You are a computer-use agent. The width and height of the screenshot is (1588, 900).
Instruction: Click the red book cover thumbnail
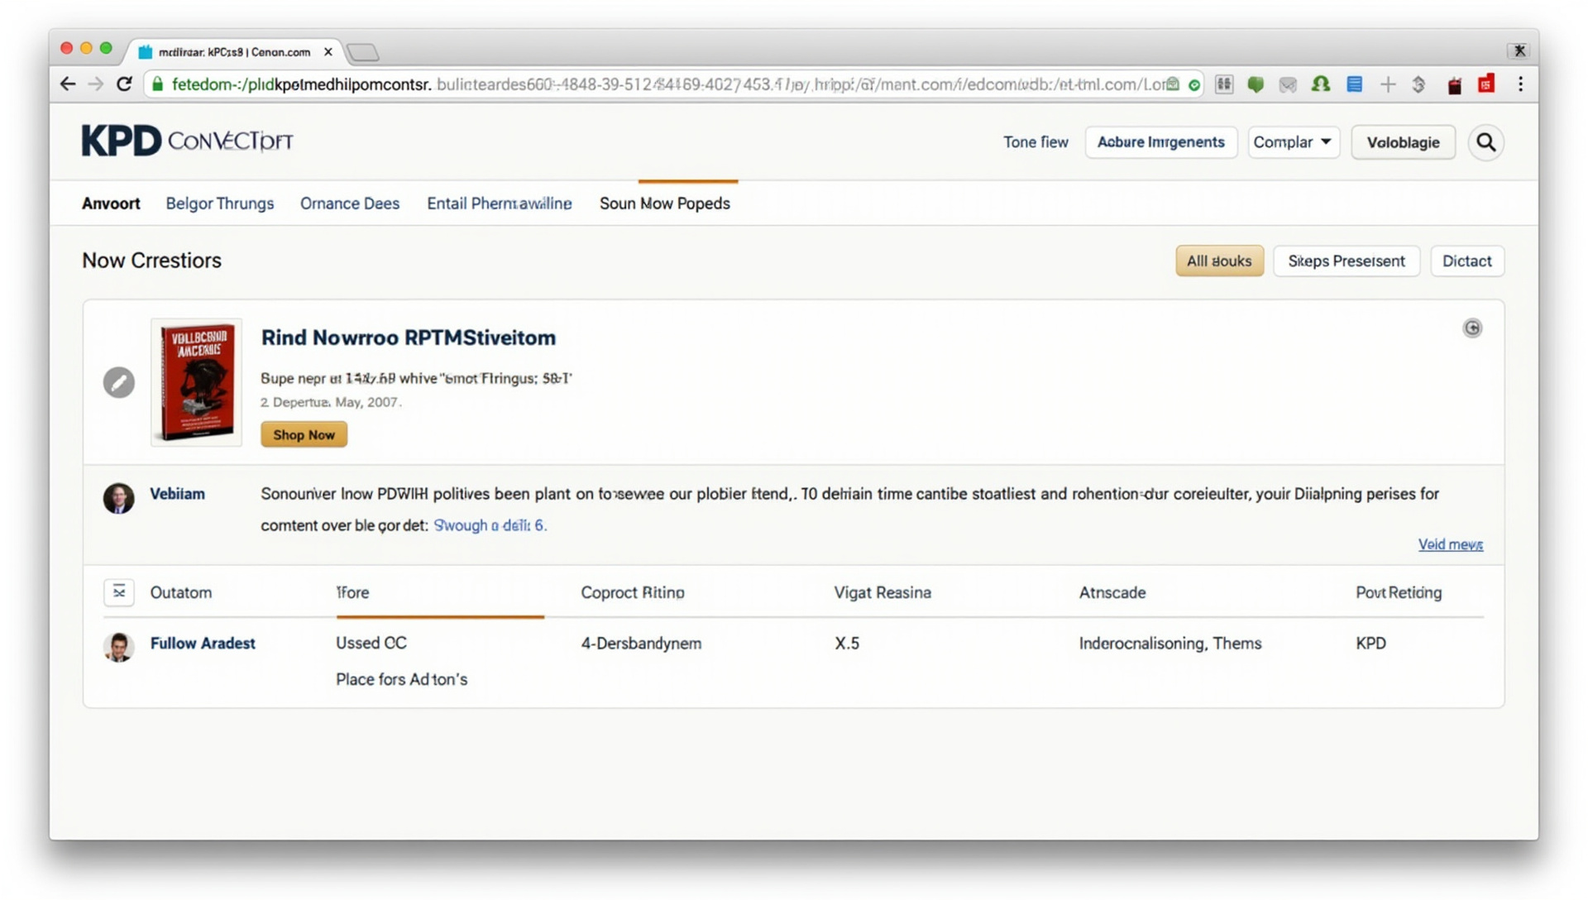(x=197, y=382)
